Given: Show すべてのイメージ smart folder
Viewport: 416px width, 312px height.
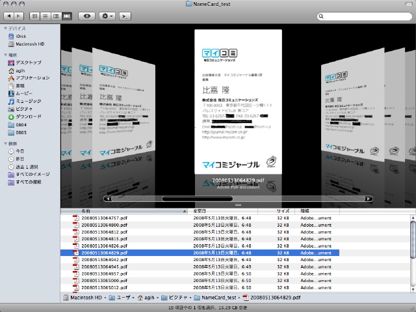Looking at the screenshot, I should coord(29,175).
